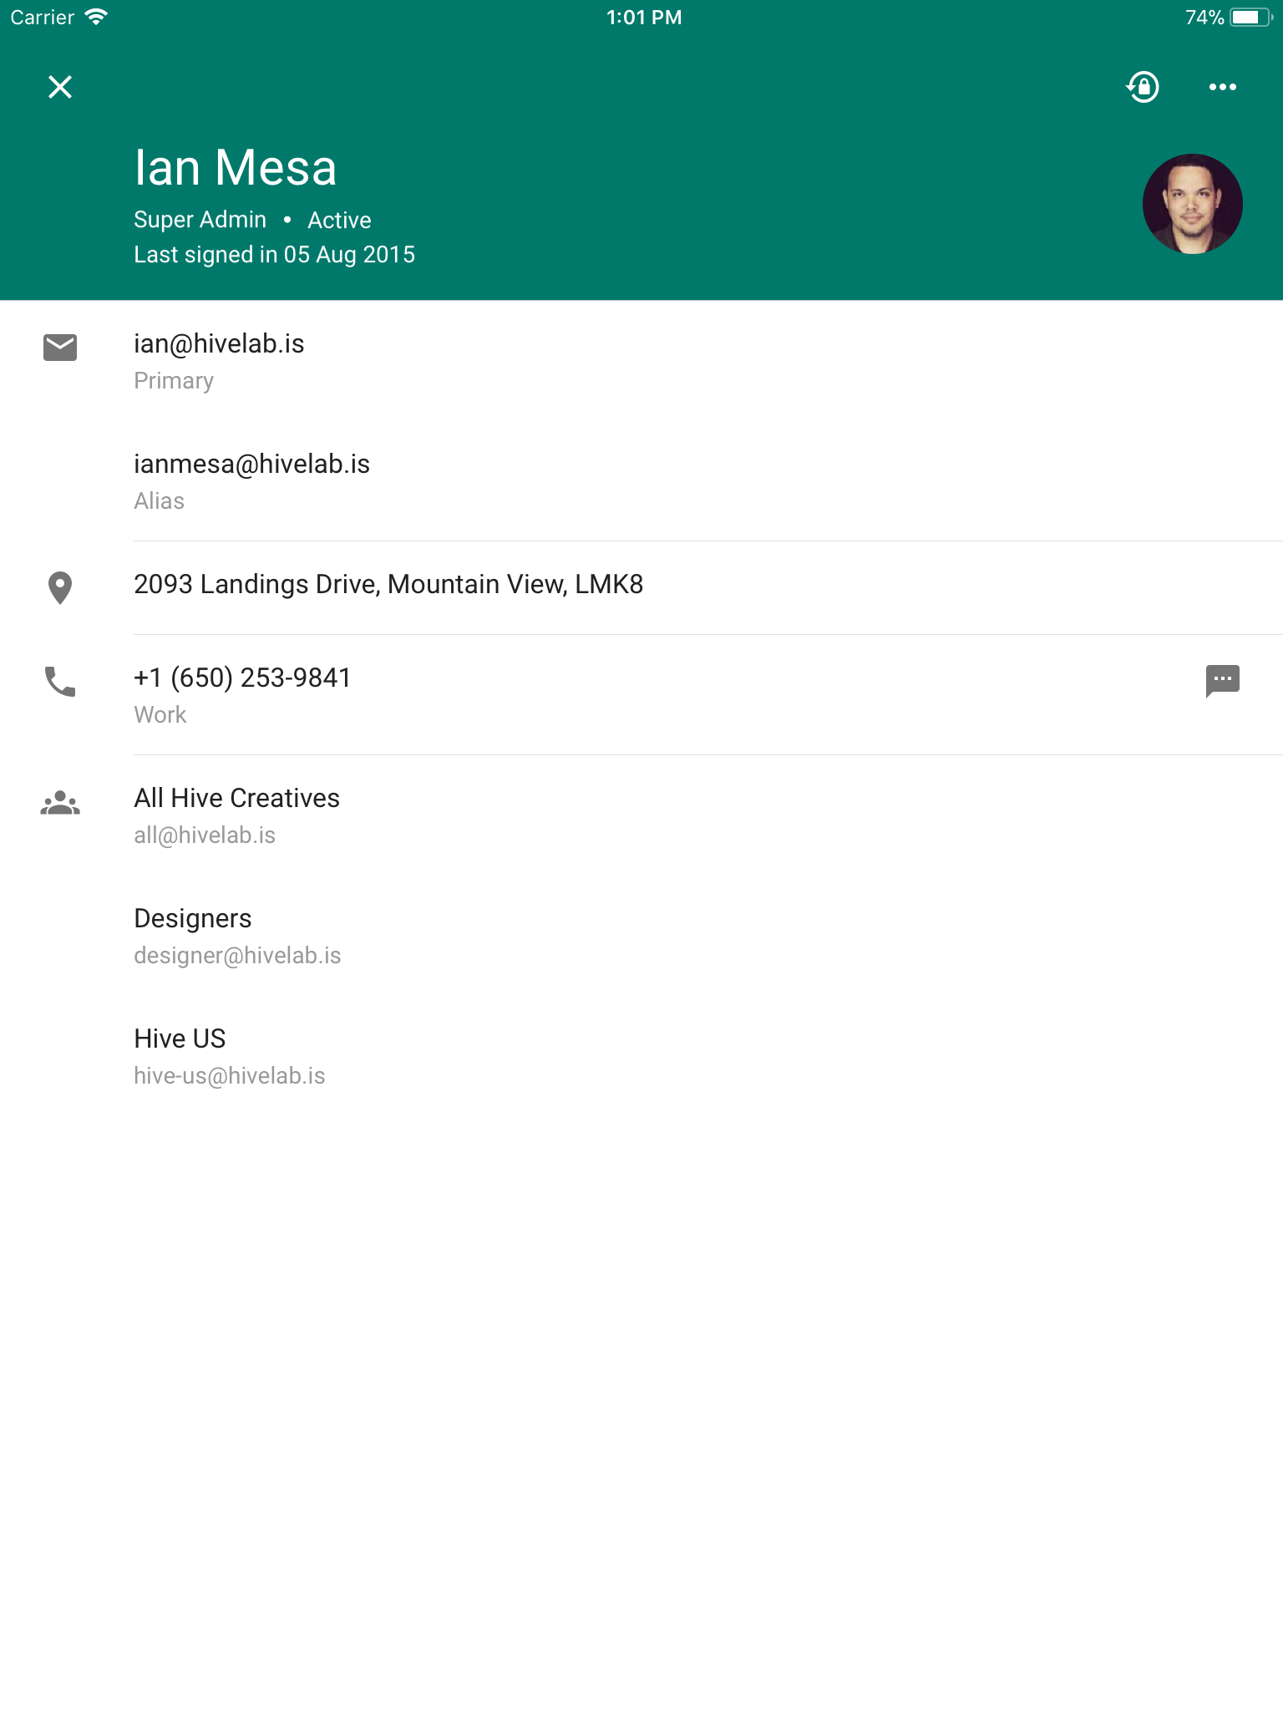Open the Designers group
Viewport: 1283px width, 1711px height.
coord(192,918)
